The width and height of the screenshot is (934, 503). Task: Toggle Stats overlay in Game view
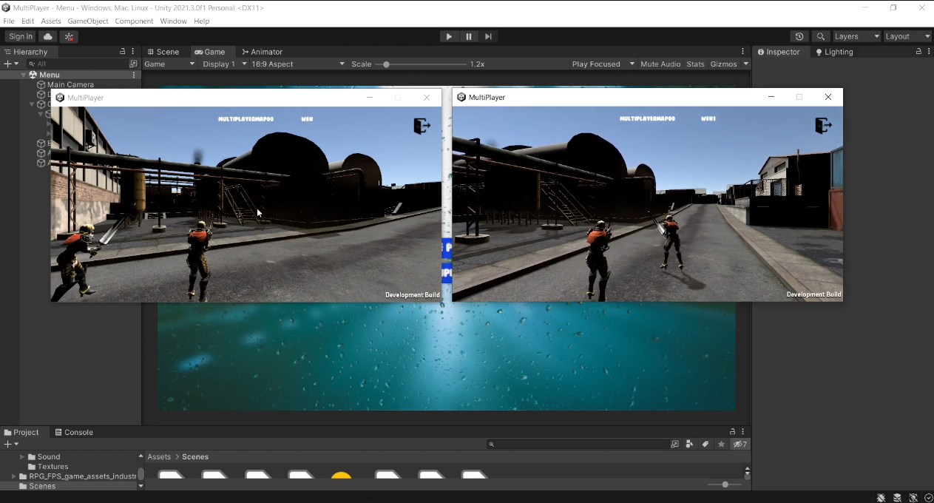coord(695,64)
